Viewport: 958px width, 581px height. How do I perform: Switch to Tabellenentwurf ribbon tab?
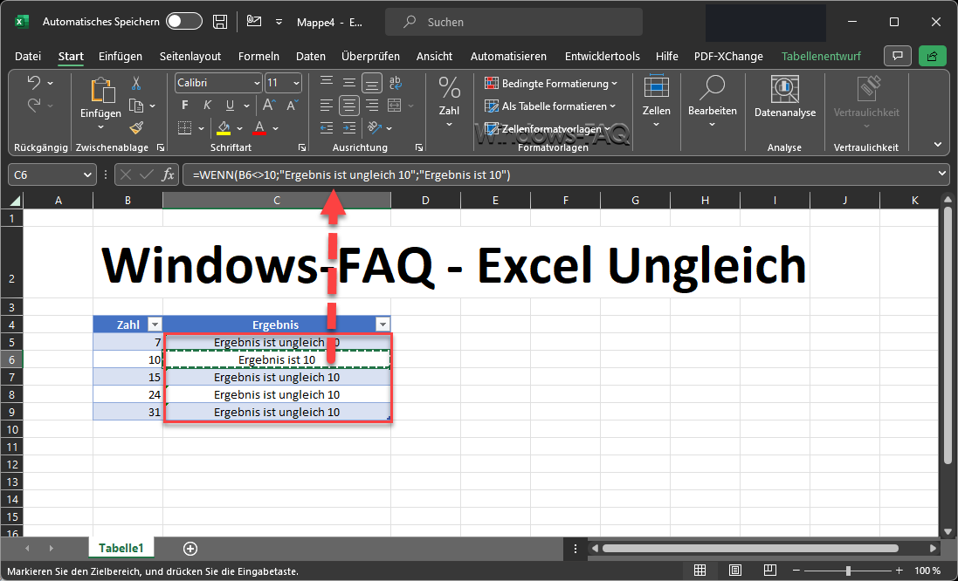pos(821,56)
